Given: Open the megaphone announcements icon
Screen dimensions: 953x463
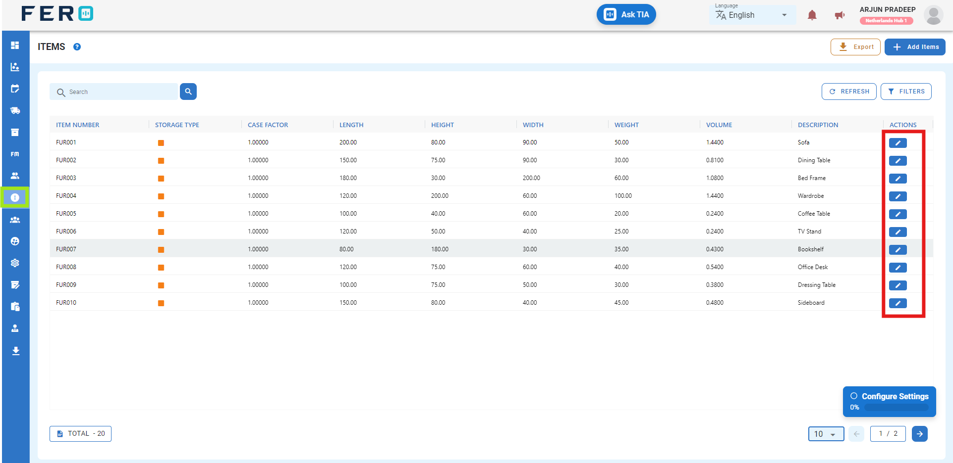Looking at the screenshot, I should click(840, 15).
